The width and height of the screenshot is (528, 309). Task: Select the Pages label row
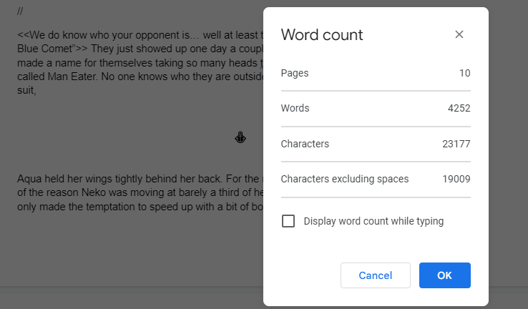pyautogui.click(x=295, y=73)
